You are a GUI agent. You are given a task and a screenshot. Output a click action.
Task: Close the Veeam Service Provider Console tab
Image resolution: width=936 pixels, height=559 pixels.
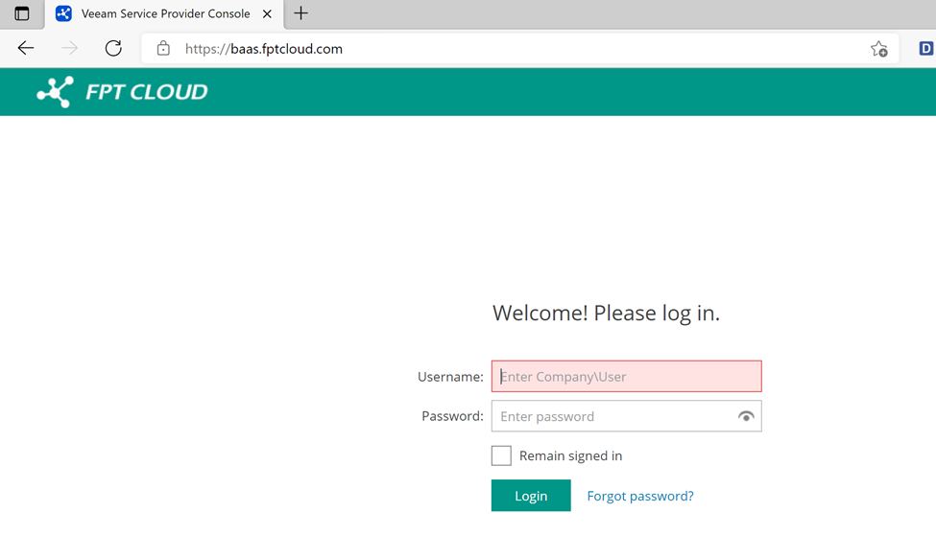[268, 13]
